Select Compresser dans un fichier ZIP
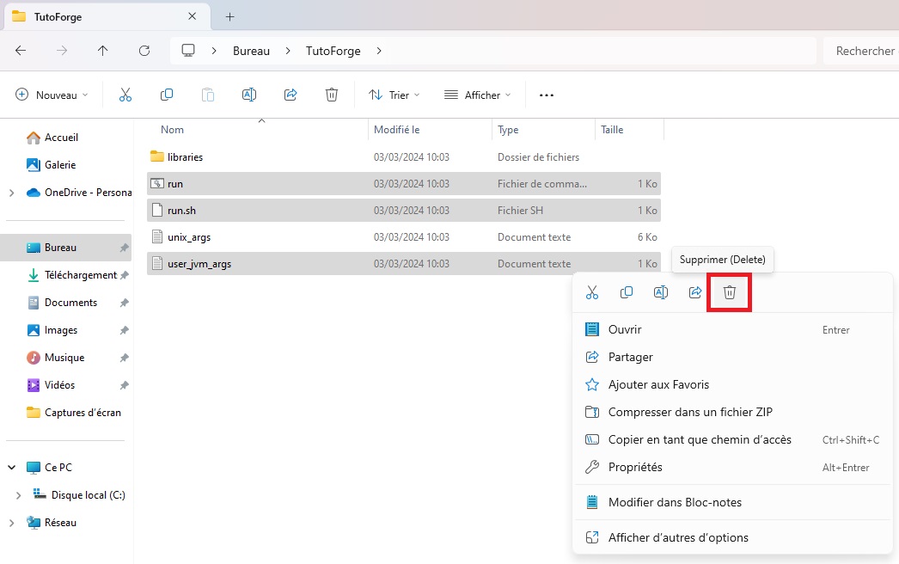 click(x=733, y=412)
